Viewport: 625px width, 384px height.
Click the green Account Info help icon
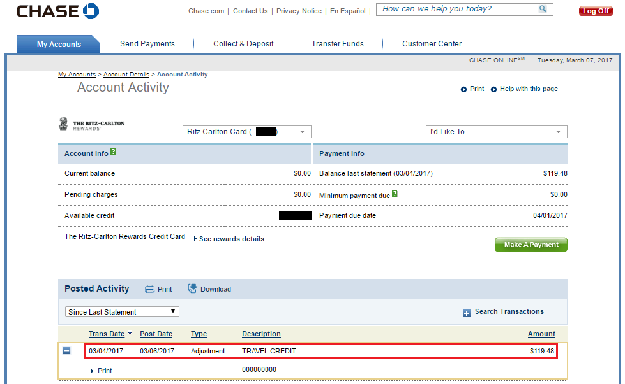113,153
